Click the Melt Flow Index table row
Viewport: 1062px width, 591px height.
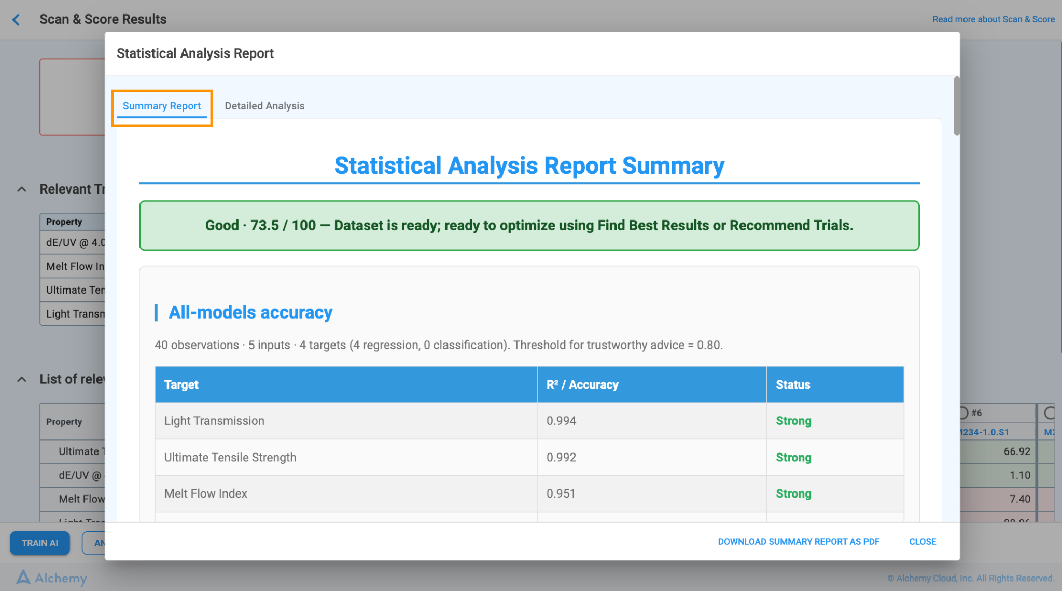[529, 493]
